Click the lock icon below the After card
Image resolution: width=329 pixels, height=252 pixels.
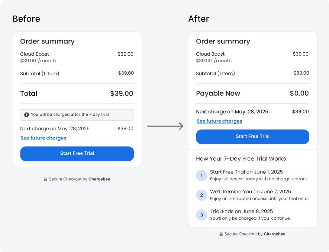(221, 234)
